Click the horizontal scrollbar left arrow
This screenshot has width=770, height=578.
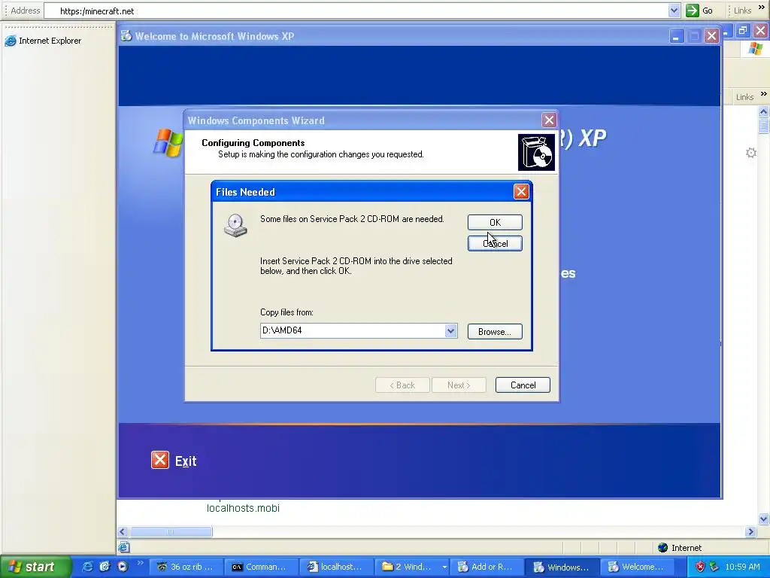tap(123, 532)
